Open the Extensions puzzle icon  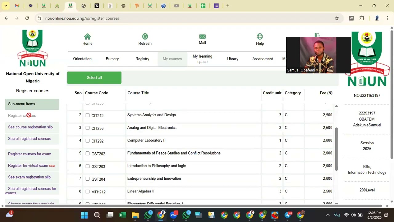click(x=362, y=18)
